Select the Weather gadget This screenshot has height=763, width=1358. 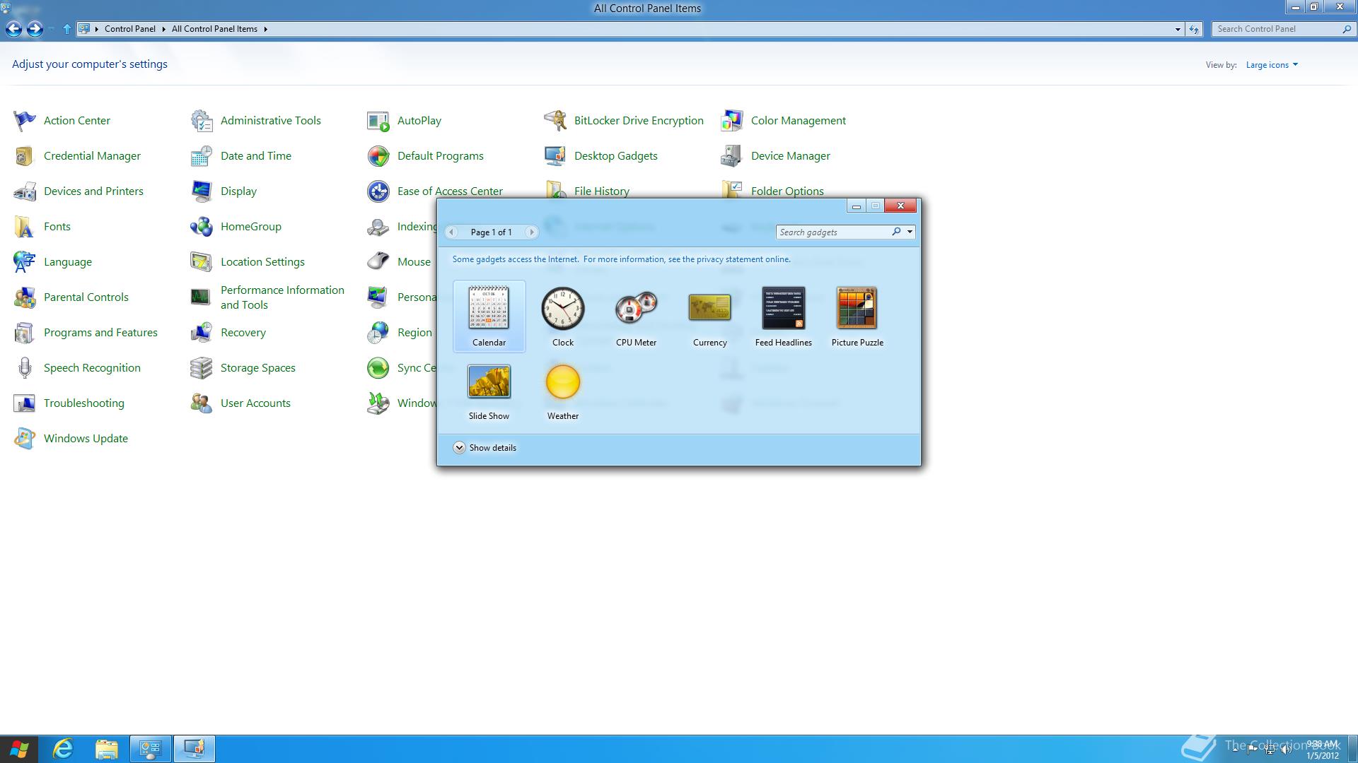(x=563, y=391)
